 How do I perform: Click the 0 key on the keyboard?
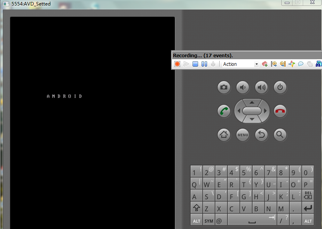(x=308, y=171)
